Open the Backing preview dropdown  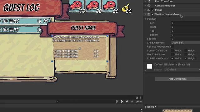[151, 107]
